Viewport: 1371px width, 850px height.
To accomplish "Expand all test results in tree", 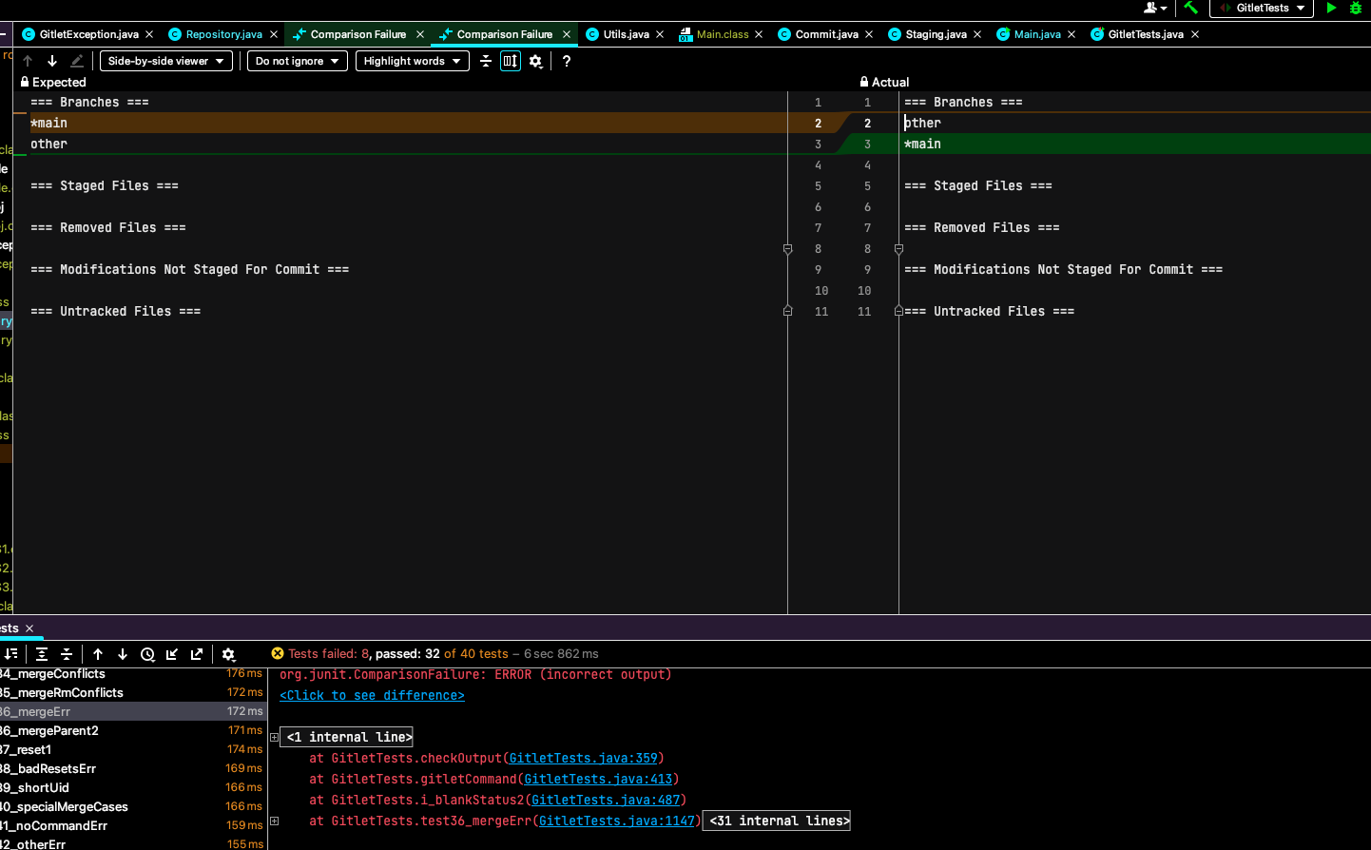I will click(x=42, y=654).
